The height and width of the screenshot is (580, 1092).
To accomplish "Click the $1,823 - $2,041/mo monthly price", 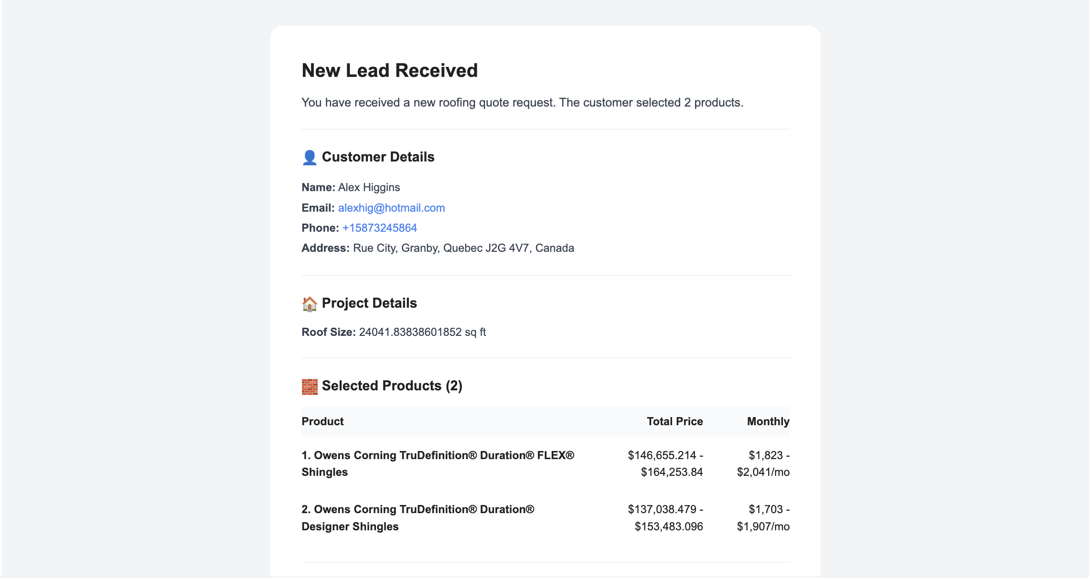I will (x=763, y=463).
